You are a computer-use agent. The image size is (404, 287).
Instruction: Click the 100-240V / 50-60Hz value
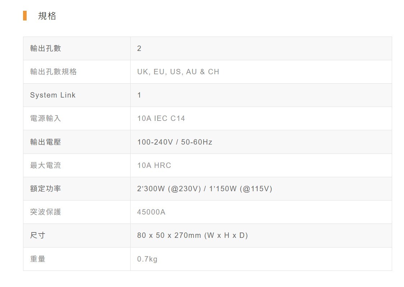tap(175, 142)
